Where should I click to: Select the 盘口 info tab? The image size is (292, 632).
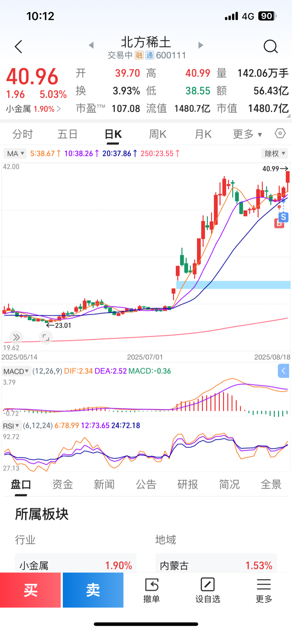pos(21,485)
